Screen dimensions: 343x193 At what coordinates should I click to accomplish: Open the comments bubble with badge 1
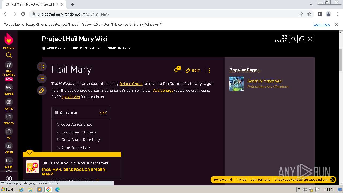[177, 70]
